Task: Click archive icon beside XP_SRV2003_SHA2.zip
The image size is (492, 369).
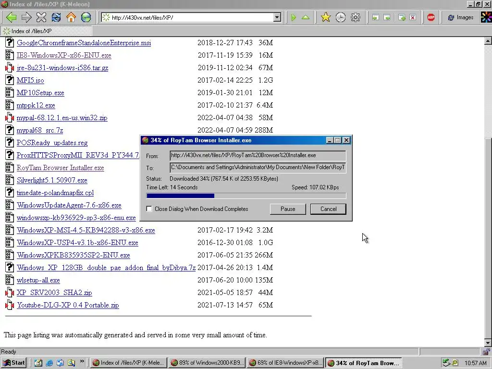Action: coord(10,293)
